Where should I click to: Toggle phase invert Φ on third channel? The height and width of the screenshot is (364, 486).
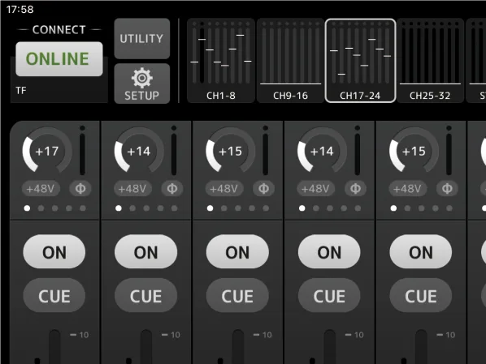(x=263, y=189)
